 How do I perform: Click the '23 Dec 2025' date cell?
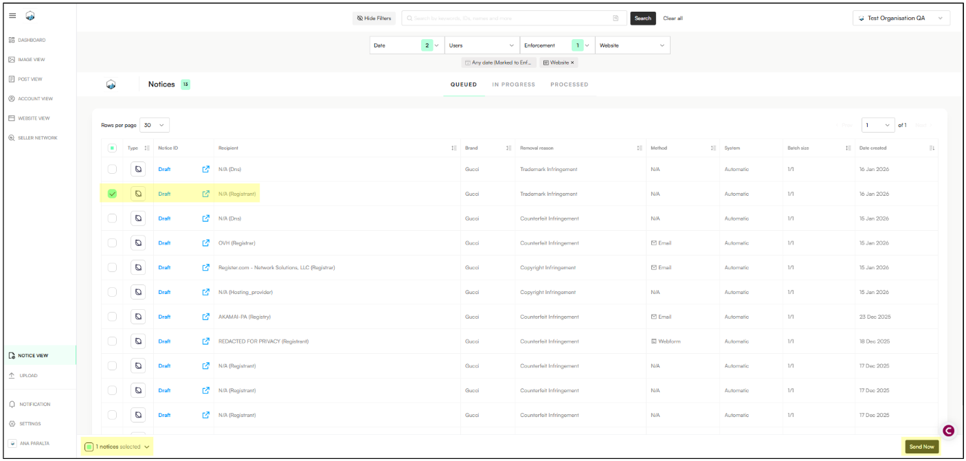[875, 317]
